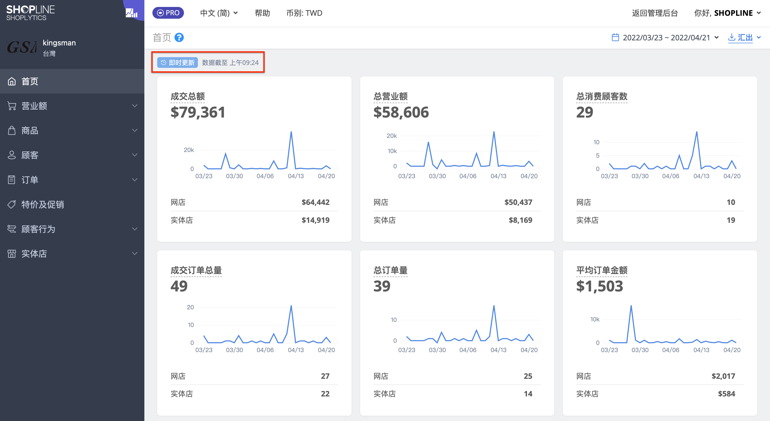The width and height of the screenshot is (770, 421).
Task: Click the behavior icon for 顾客行为
Action: point(12,229)
